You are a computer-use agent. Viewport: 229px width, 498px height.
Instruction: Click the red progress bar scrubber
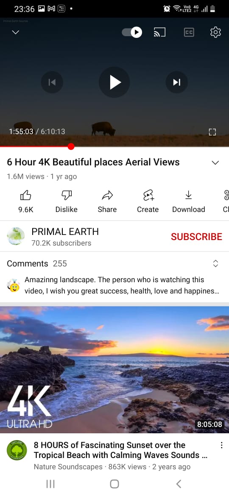point(71,146)
